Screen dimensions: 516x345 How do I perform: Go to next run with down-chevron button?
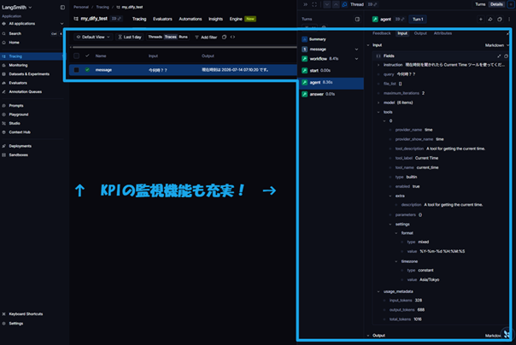[x=327, y=4]
